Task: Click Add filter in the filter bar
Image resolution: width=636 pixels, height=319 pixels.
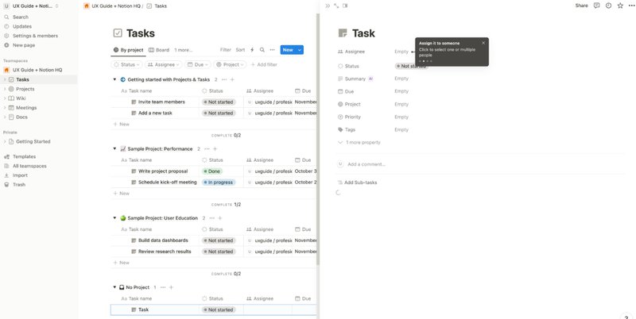Action: 263,64
